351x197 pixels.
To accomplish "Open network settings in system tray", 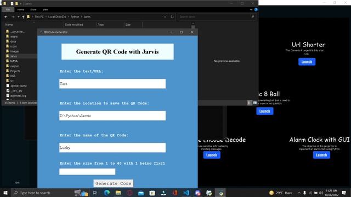I will [x=310, y=193].
